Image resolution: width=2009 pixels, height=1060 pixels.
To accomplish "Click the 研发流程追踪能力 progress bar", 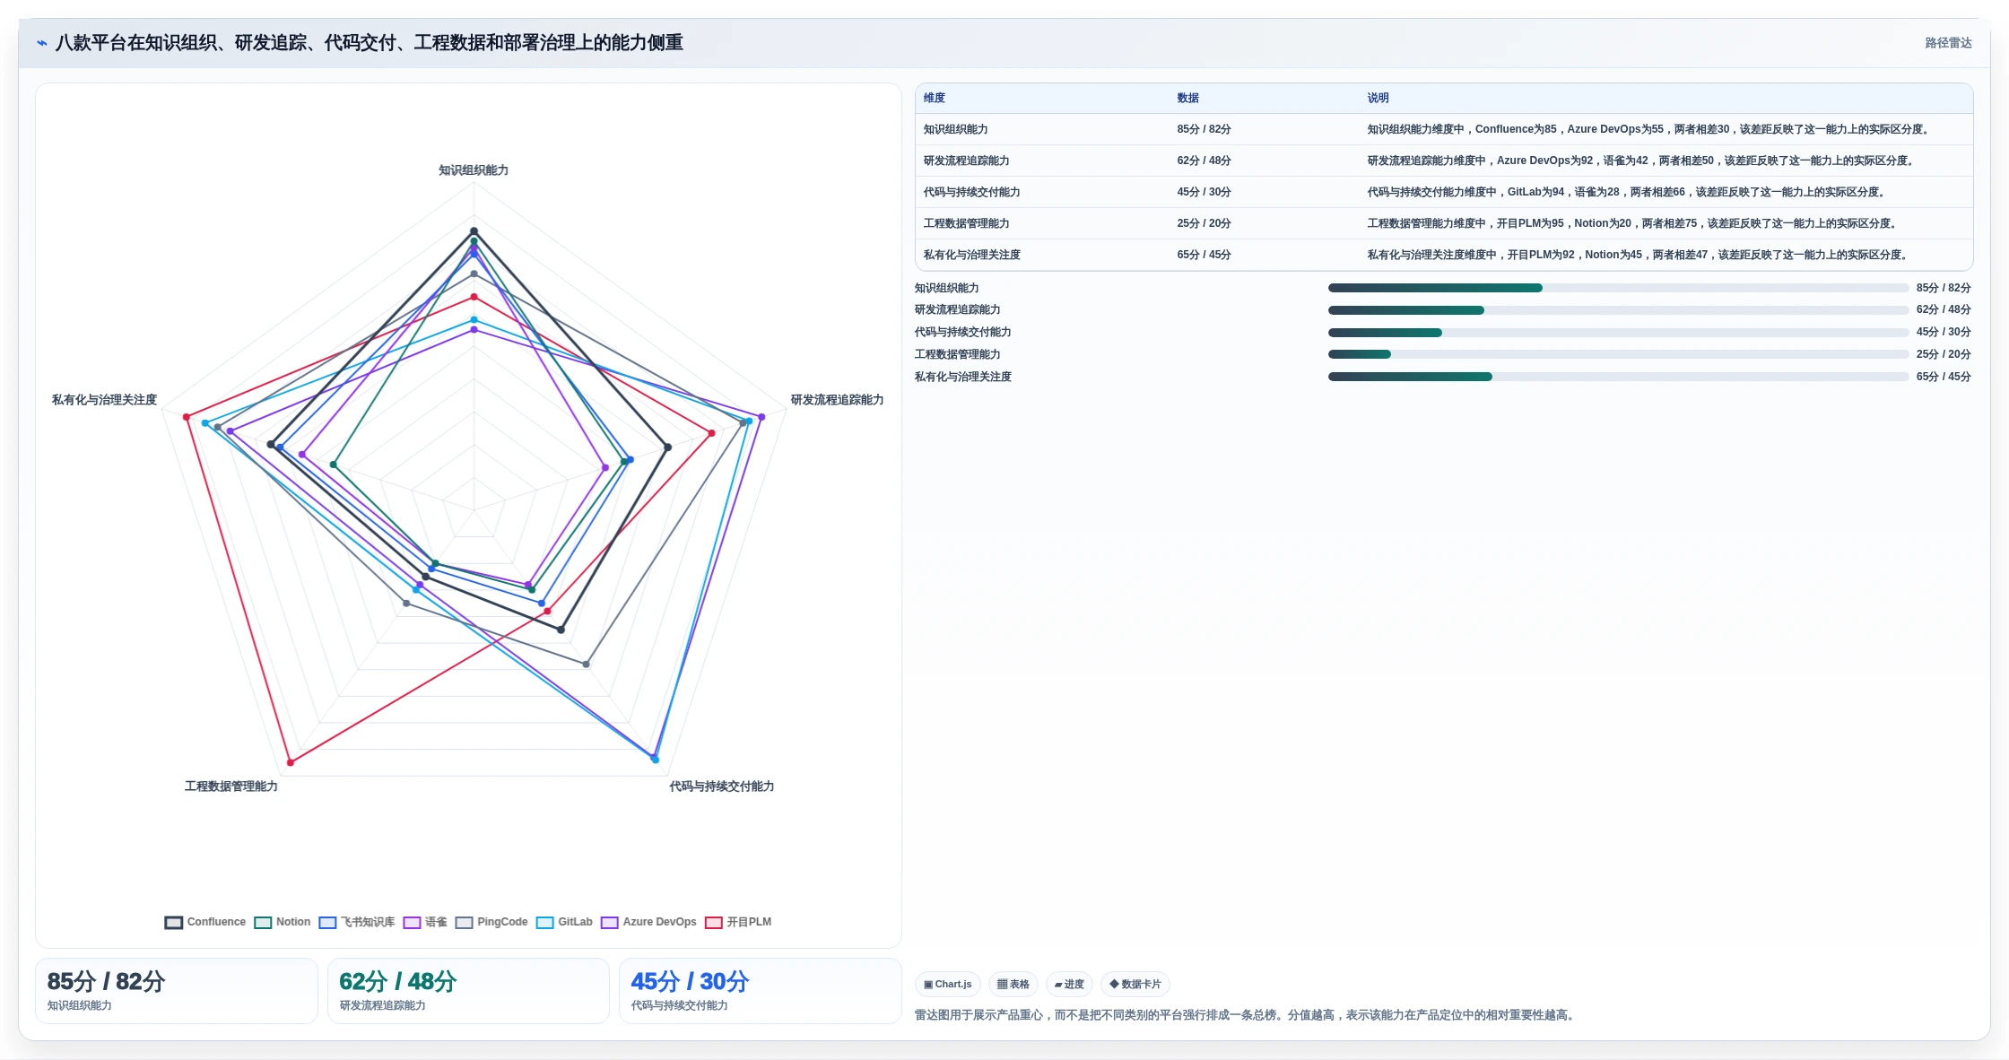I will click(x=1618, y=310).
